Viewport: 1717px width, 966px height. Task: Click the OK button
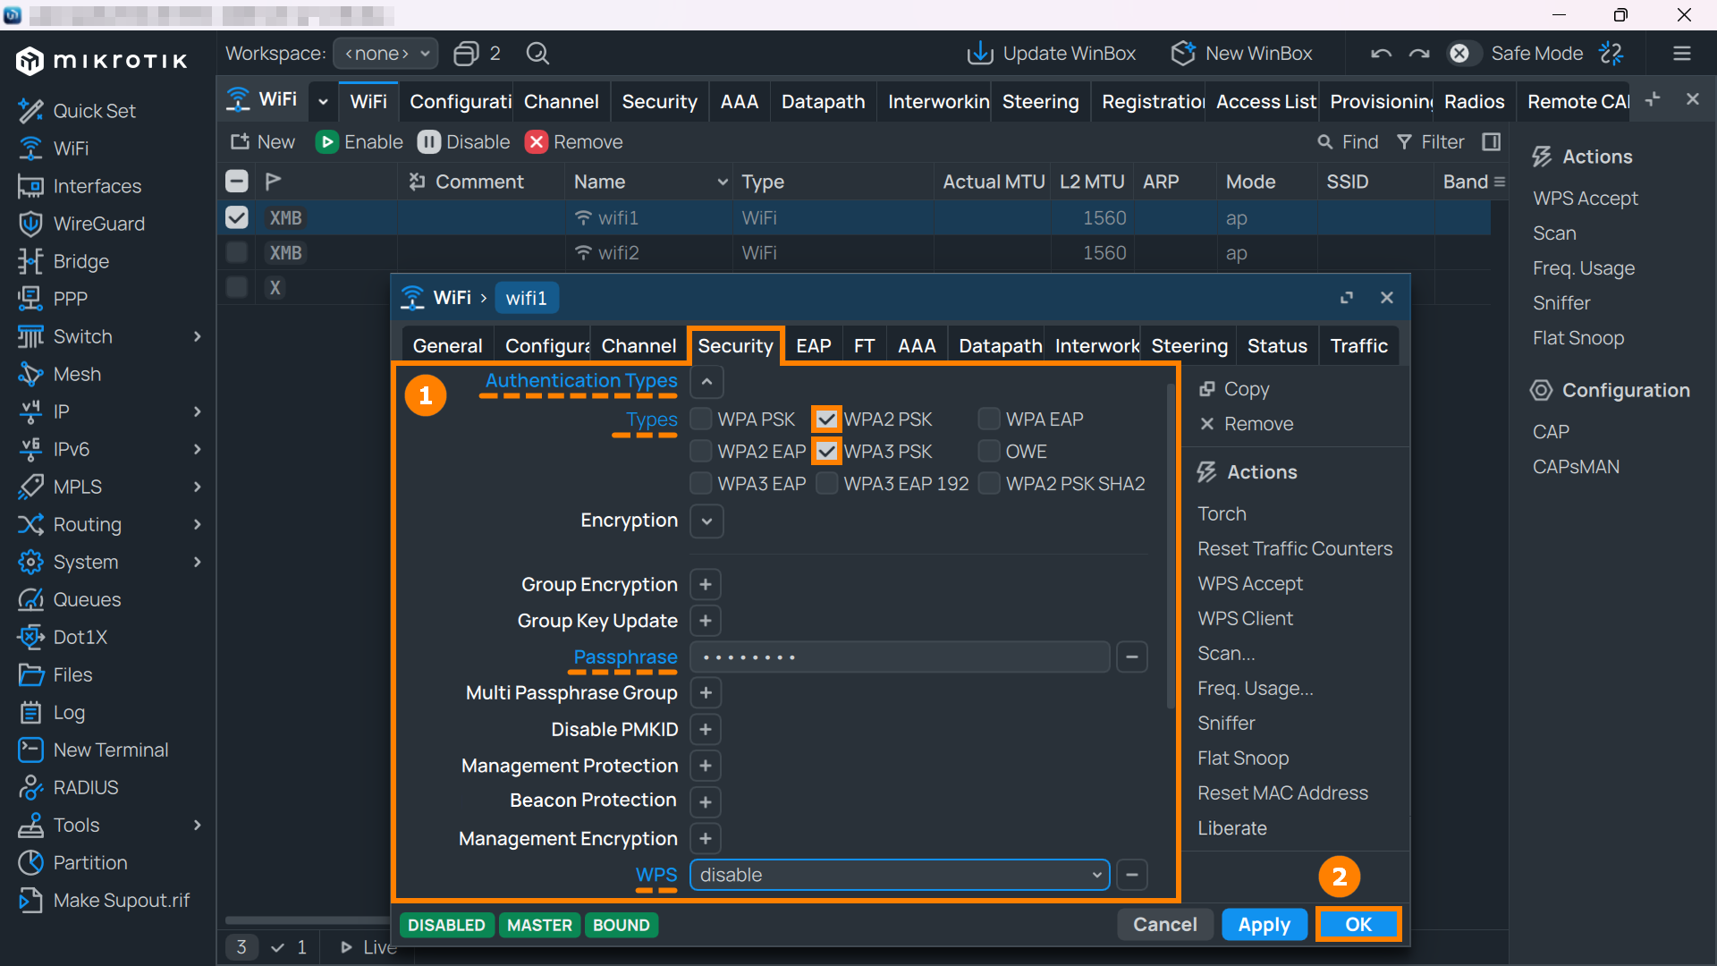[1358, 925]
